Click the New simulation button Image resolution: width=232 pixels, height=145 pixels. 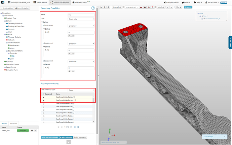coord(7,7)
